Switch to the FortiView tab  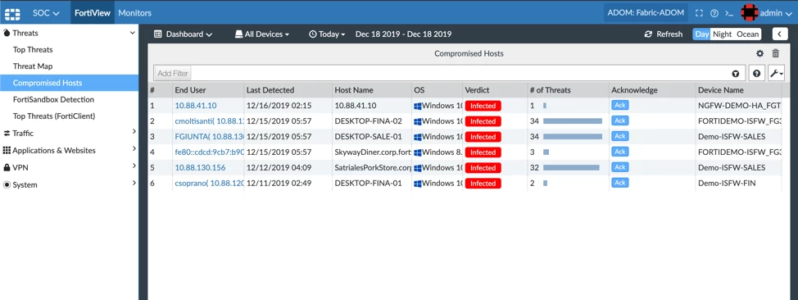coord(92,13)
